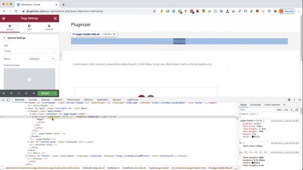Open the Console tab in DevTools
This screenshot has width=303, height=170.
click(33, 100)
